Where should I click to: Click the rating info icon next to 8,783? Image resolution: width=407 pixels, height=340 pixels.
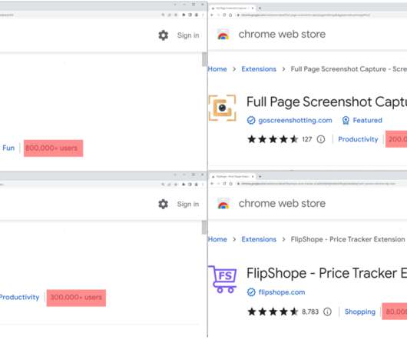point(328,312)
